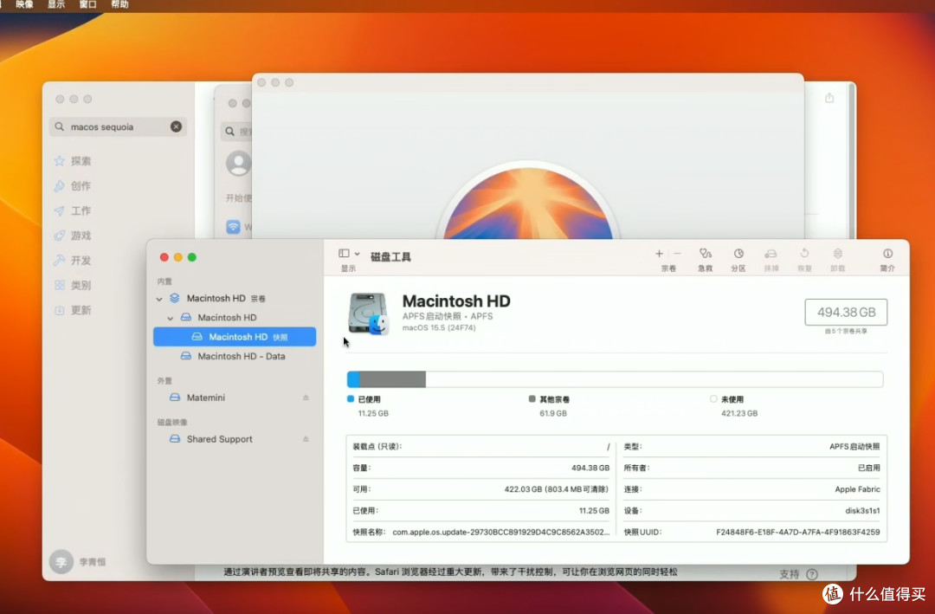This screenshot has height=614, width=935.
Task: Open the 映像 menu in menu bar
Action: (x=24, y=5)
